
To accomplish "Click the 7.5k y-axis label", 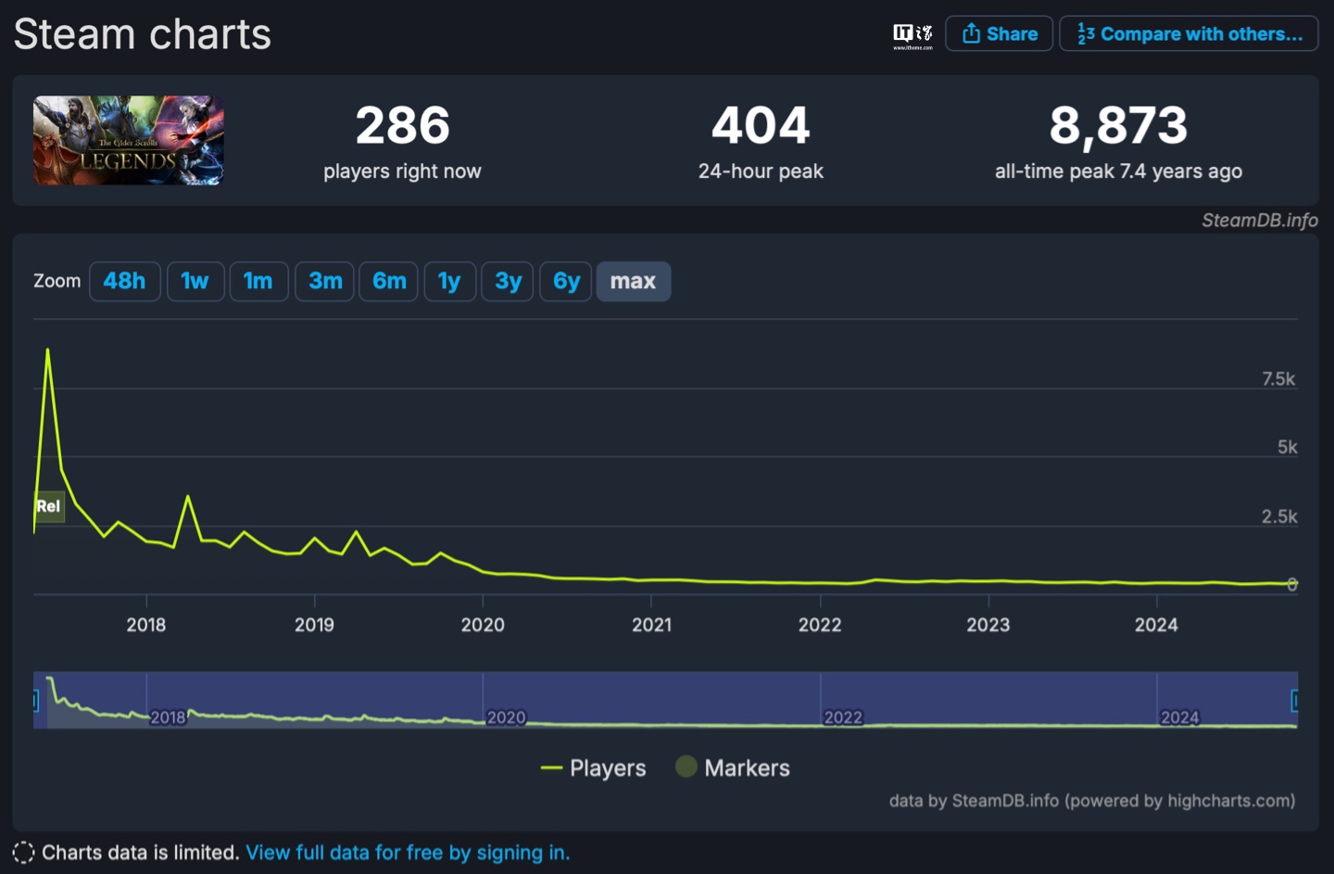I will [x=1278, y=378].
